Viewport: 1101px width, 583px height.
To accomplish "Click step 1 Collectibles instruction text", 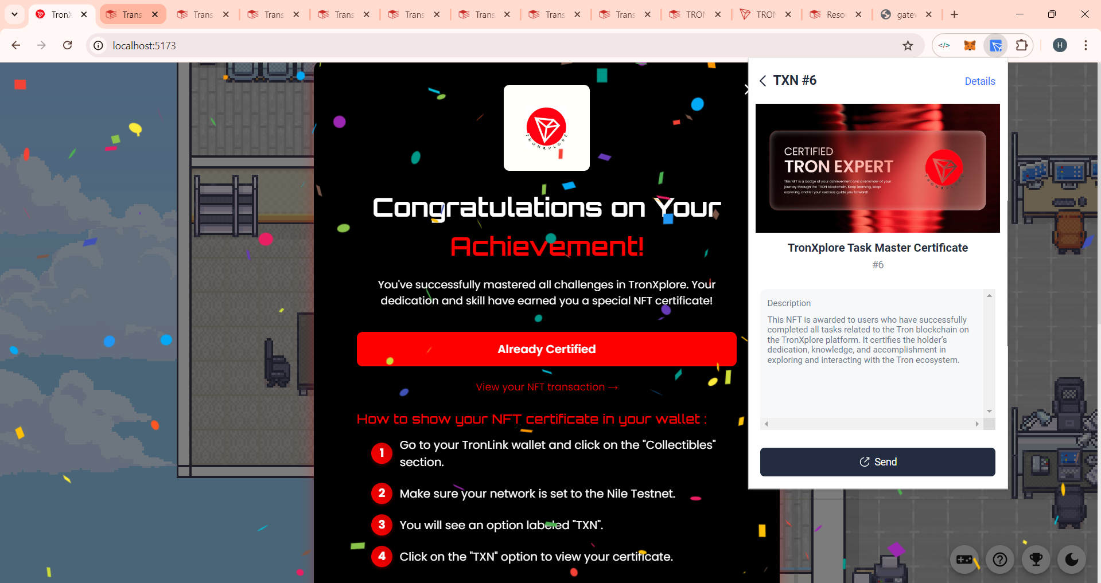I will (x=557, y=453).
